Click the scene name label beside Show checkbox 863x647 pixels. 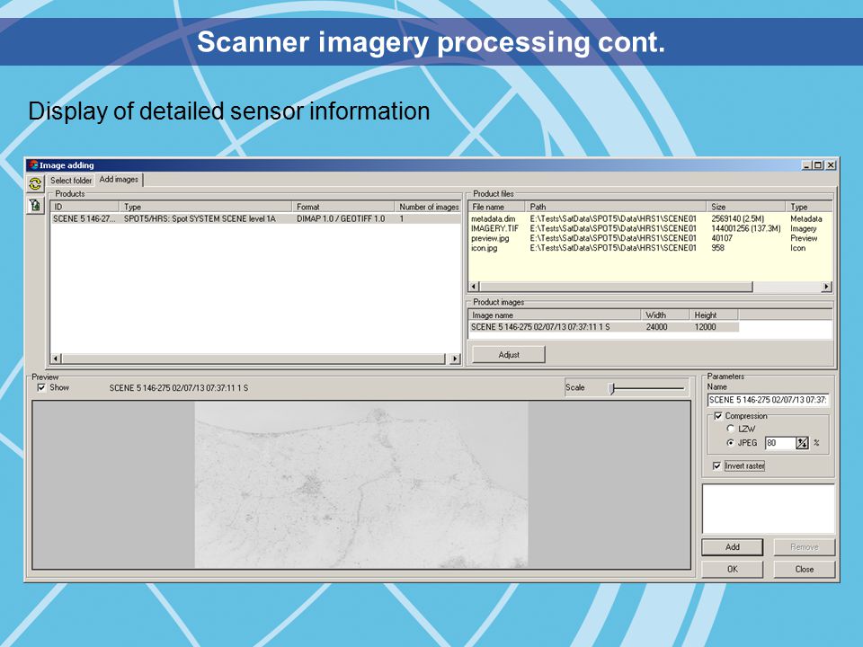(x=178, y=388)
